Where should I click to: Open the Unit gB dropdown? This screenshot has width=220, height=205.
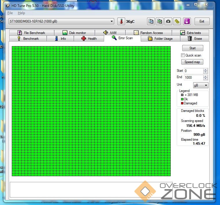click(201, 85)
